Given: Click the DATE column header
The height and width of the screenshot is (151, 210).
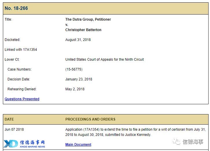Looking at the screenshot, I should pos(9,119).
